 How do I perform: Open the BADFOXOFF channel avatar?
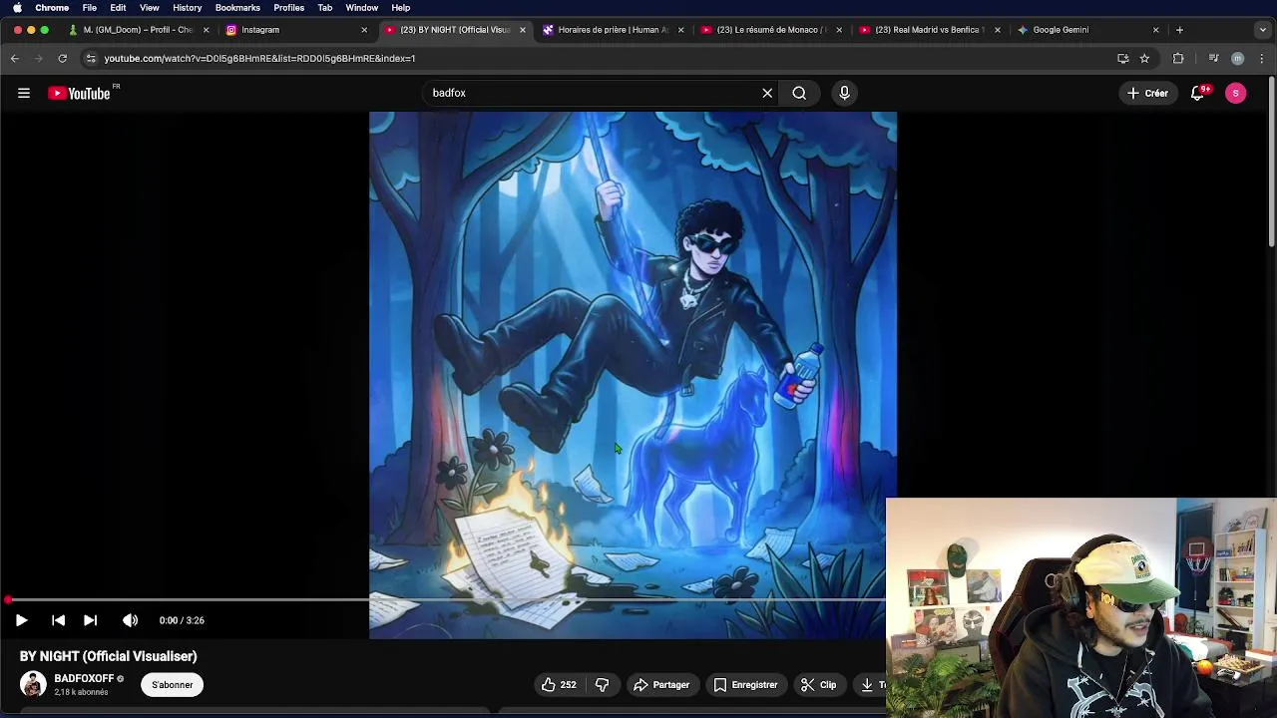pos(33,684)
